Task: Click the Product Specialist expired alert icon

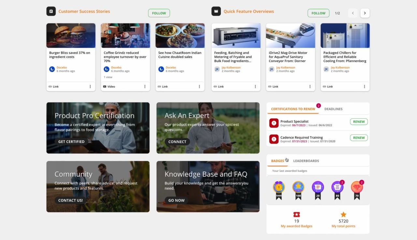Action: pyautogui.click(x=274, y=123)
